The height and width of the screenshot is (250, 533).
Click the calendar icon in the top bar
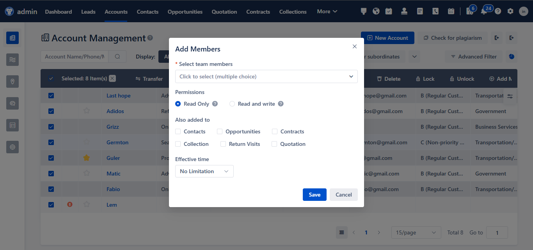click(x=451, y=11)
